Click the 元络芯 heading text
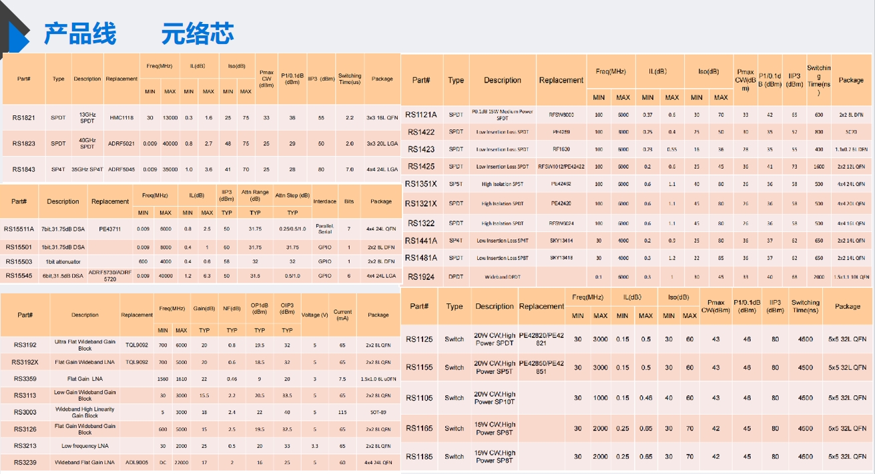 click(x=198, y=33)
